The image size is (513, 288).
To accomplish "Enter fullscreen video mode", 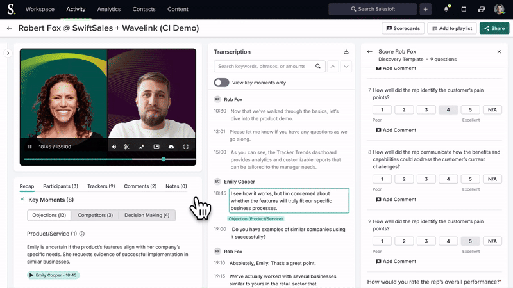I will pyautogui.click(x=186, y=147).
